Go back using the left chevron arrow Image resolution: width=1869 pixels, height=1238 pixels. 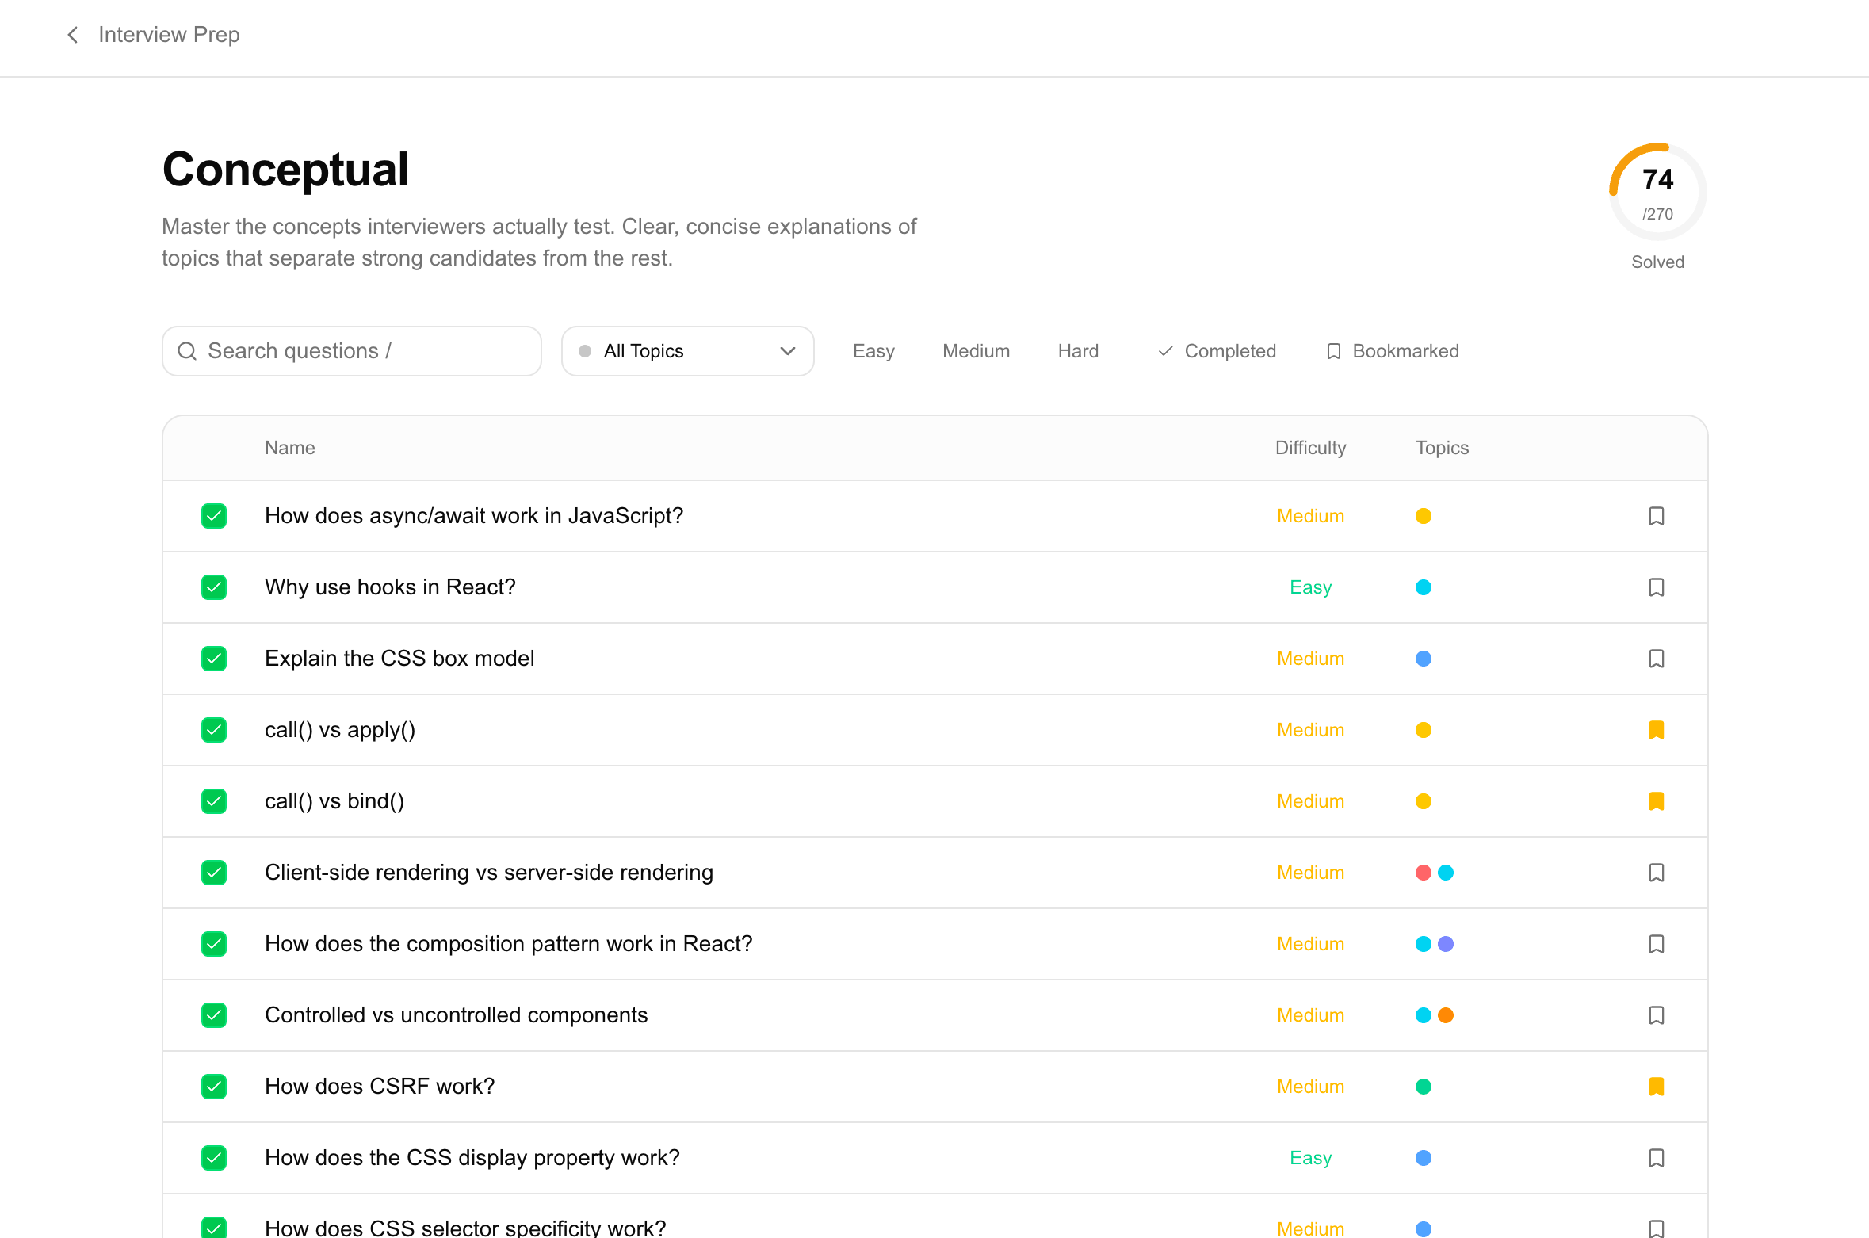point(72,35)
